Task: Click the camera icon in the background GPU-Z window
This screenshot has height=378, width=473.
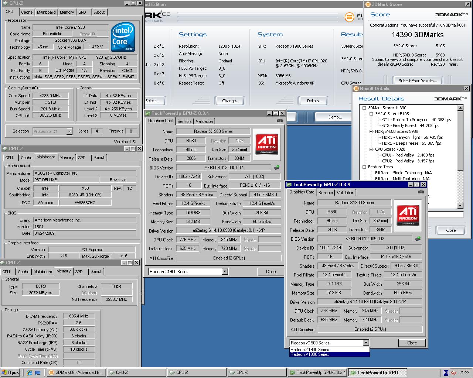Action: tap(280, 121)
